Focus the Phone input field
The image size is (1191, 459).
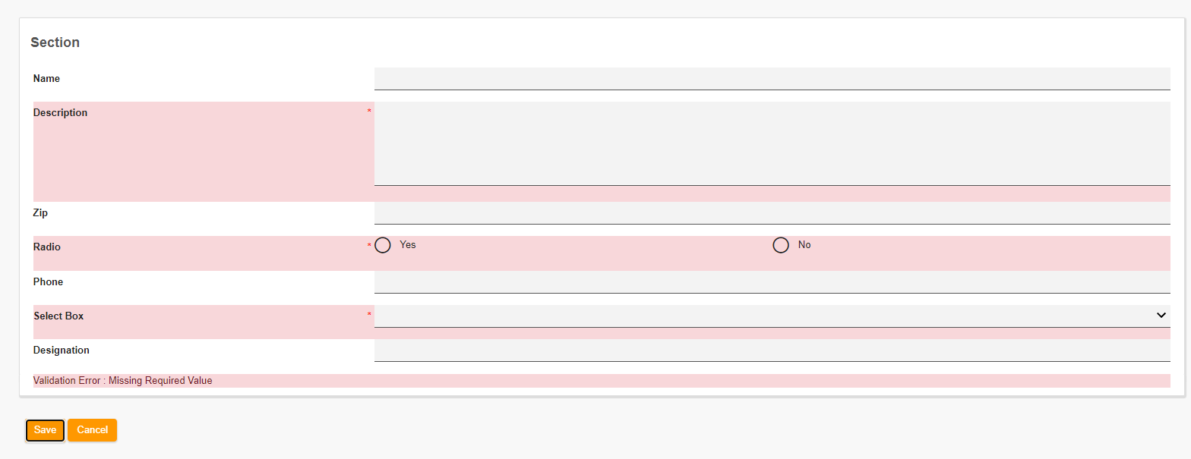772,282
